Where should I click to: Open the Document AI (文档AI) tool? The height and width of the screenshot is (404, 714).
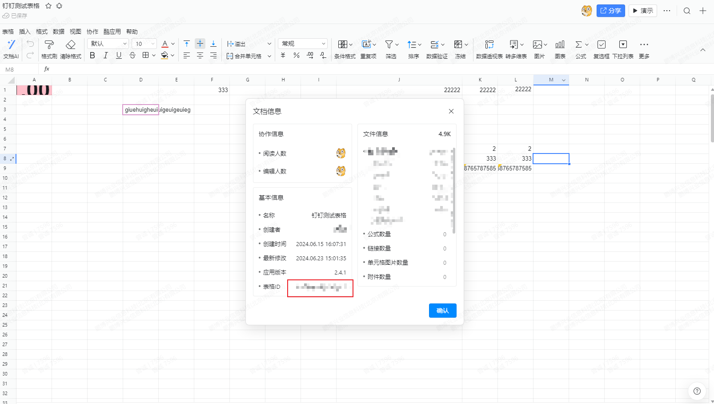click(x=11, y=44)
